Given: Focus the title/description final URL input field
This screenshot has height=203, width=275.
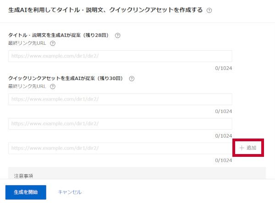Looking at the screenshot, I should coord(120,56).
